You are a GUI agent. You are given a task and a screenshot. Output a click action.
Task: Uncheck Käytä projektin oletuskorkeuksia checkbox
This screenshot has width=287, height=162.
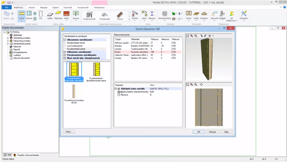pyautogui.click(x=119, y=92)
